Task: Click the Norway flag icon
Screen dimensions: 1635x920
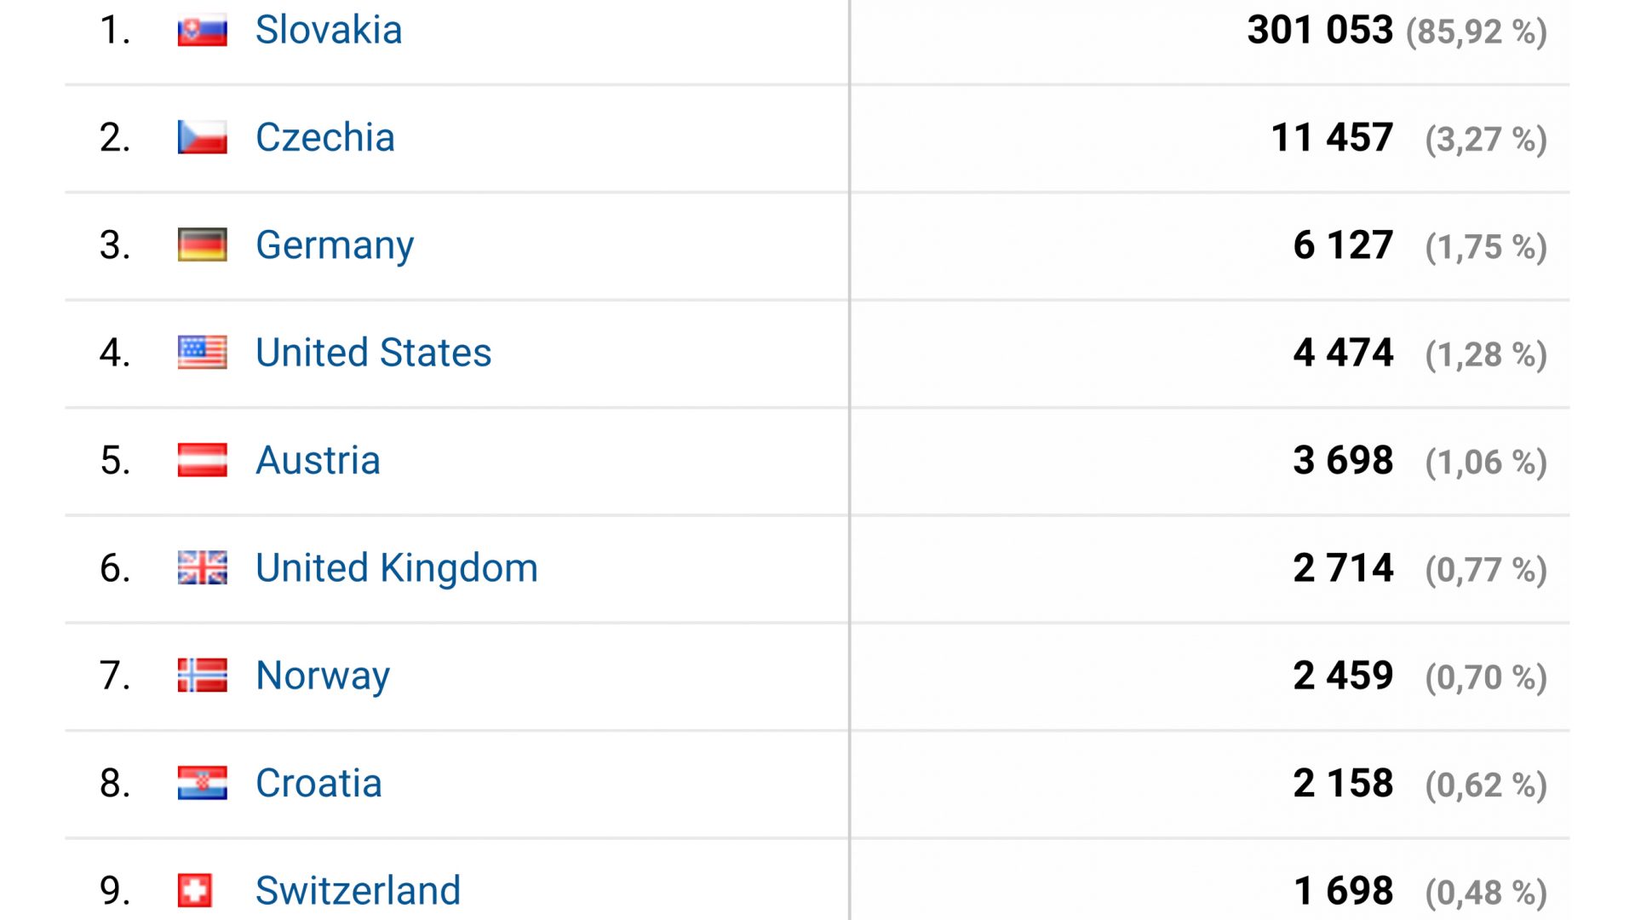Action: coord(202,675)
